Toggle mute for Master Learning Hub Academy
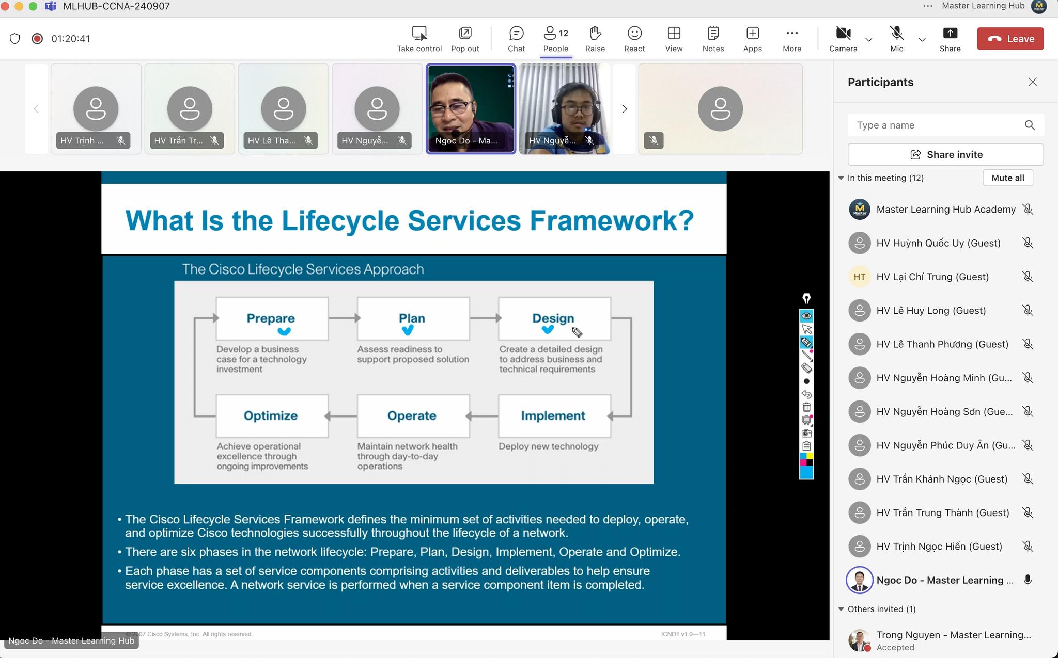This screenshot has width=1058, height=658. click(1028, 210)
